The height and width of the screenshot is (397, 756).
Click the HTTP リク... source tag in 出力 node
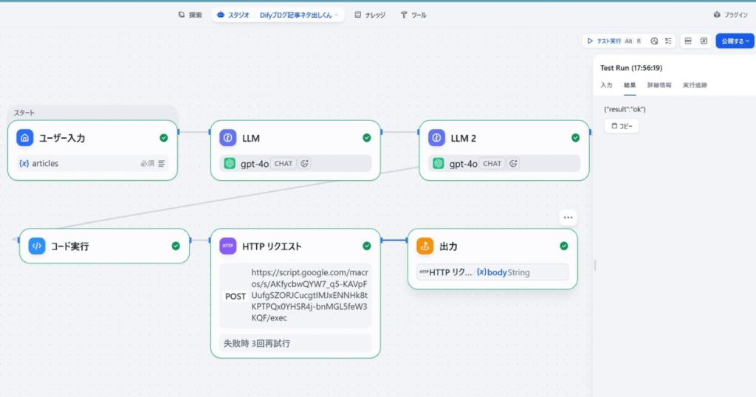point(446,273)
